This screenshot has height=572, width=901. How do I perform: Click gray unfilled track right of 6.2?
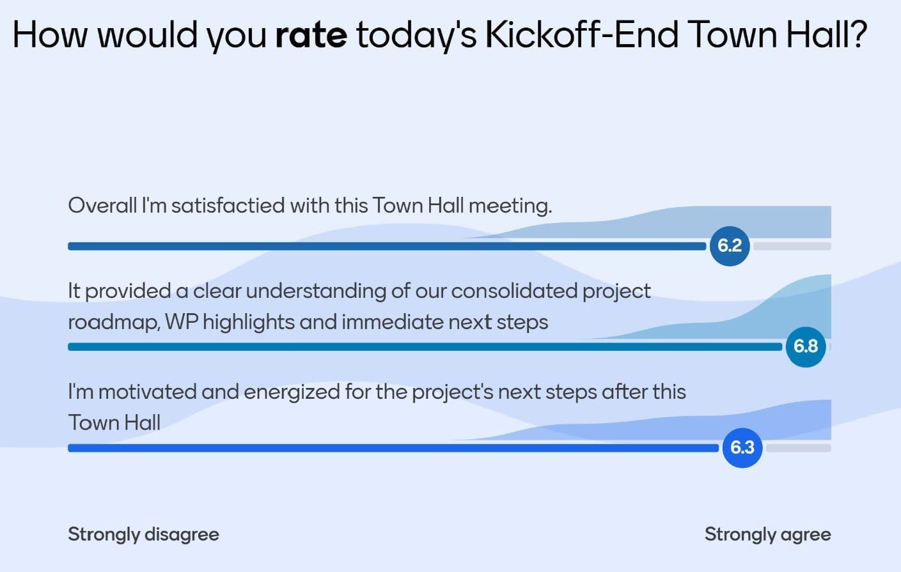[792, 247]
